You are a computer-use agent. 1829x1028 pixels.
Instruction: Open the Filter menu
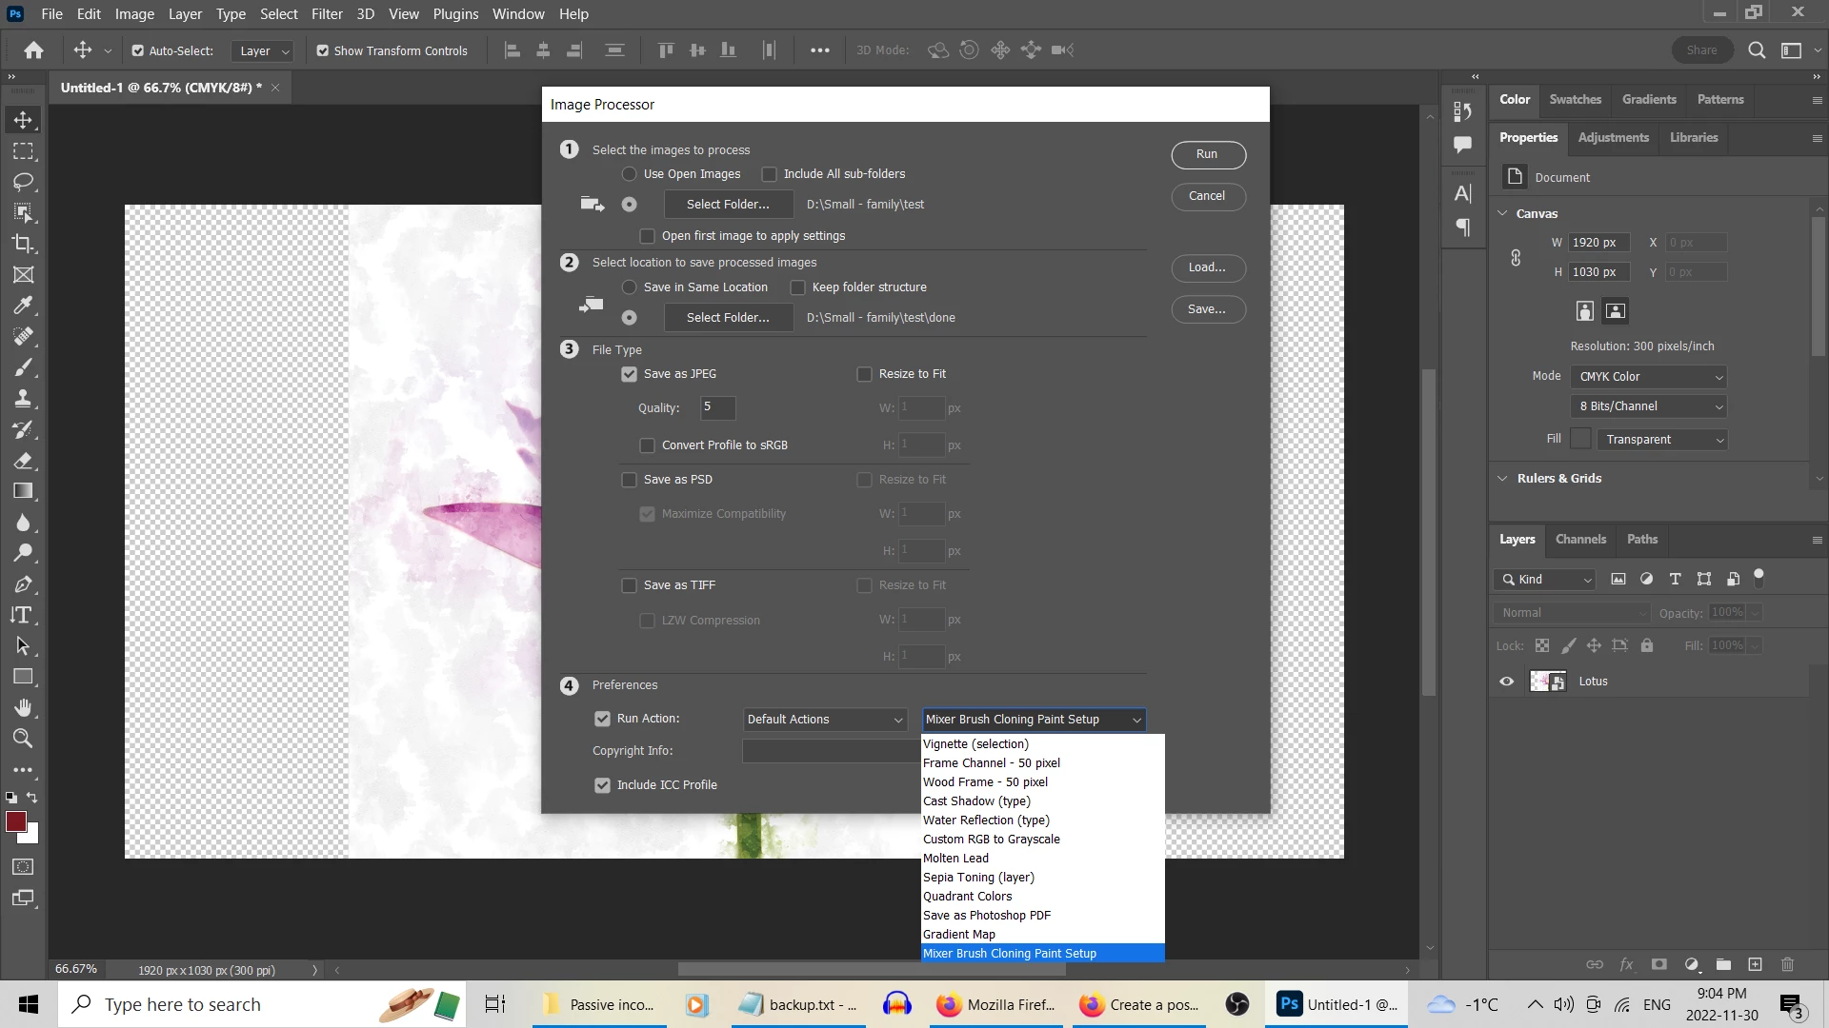pyautogui.click(x=327, y=14)
